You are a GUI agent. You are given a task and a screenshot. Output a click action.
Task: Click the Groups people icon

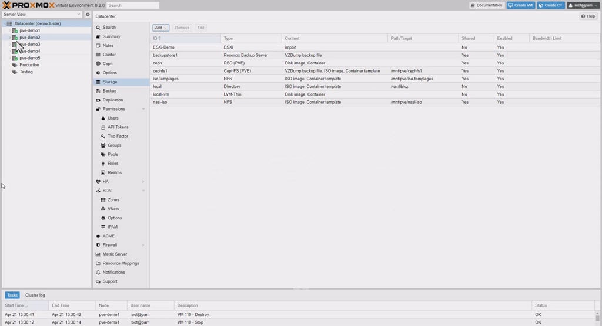(103, 145)
